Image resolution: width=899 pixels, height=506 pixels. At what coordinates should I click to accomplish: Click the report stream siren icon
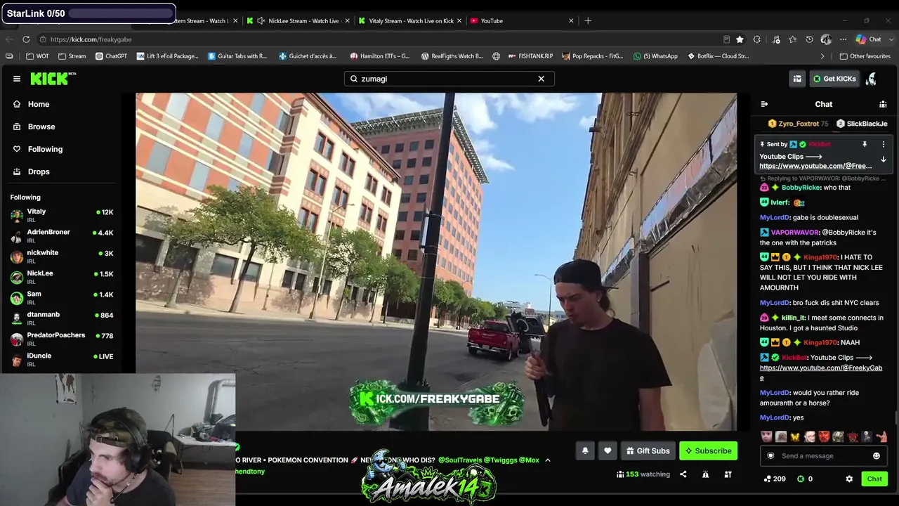click(x=705, y=474)
